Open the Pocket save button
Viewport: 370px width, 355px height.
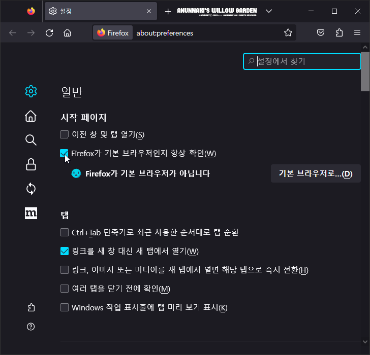tap(320, 32)
